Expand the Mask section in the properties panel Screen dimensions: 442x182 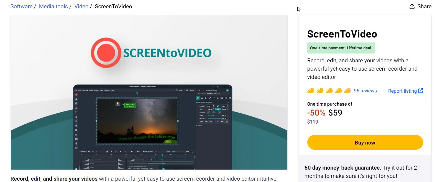[x=197, y=125]
